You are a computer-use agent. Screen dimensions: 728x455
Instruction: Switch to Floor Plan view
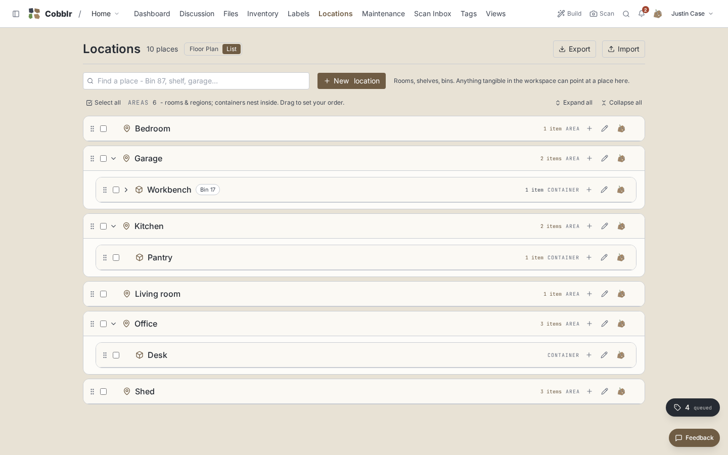coord(204,49)
